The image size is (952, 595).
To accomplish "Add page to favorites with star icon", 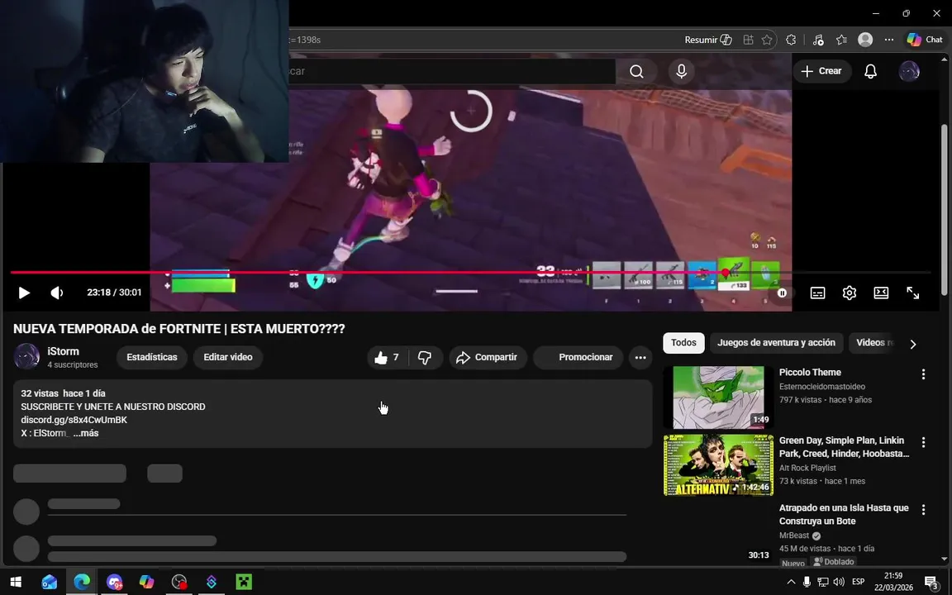I will tap(767, 40).
